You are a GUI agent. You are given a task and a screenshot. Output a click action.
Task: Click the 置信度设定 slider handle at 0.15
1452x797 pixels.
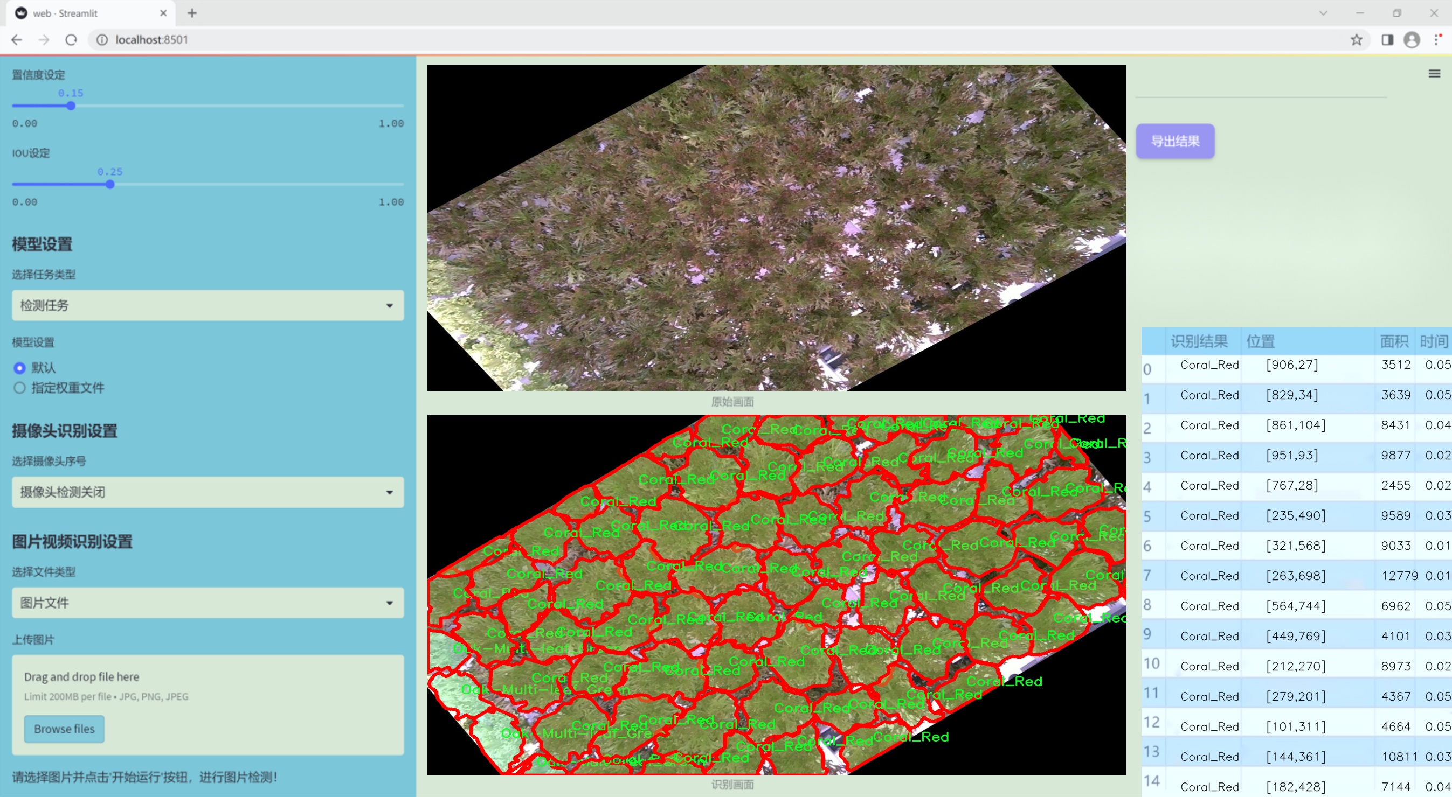pos(71,106)
